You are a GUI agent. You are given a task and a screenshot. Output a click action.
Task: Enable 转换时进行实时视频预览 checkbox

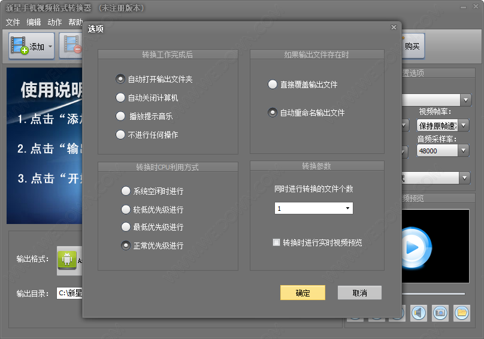point(276,242)
